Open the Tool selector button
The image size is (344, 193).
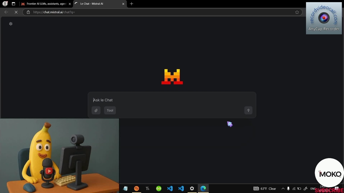click(110, 110)
